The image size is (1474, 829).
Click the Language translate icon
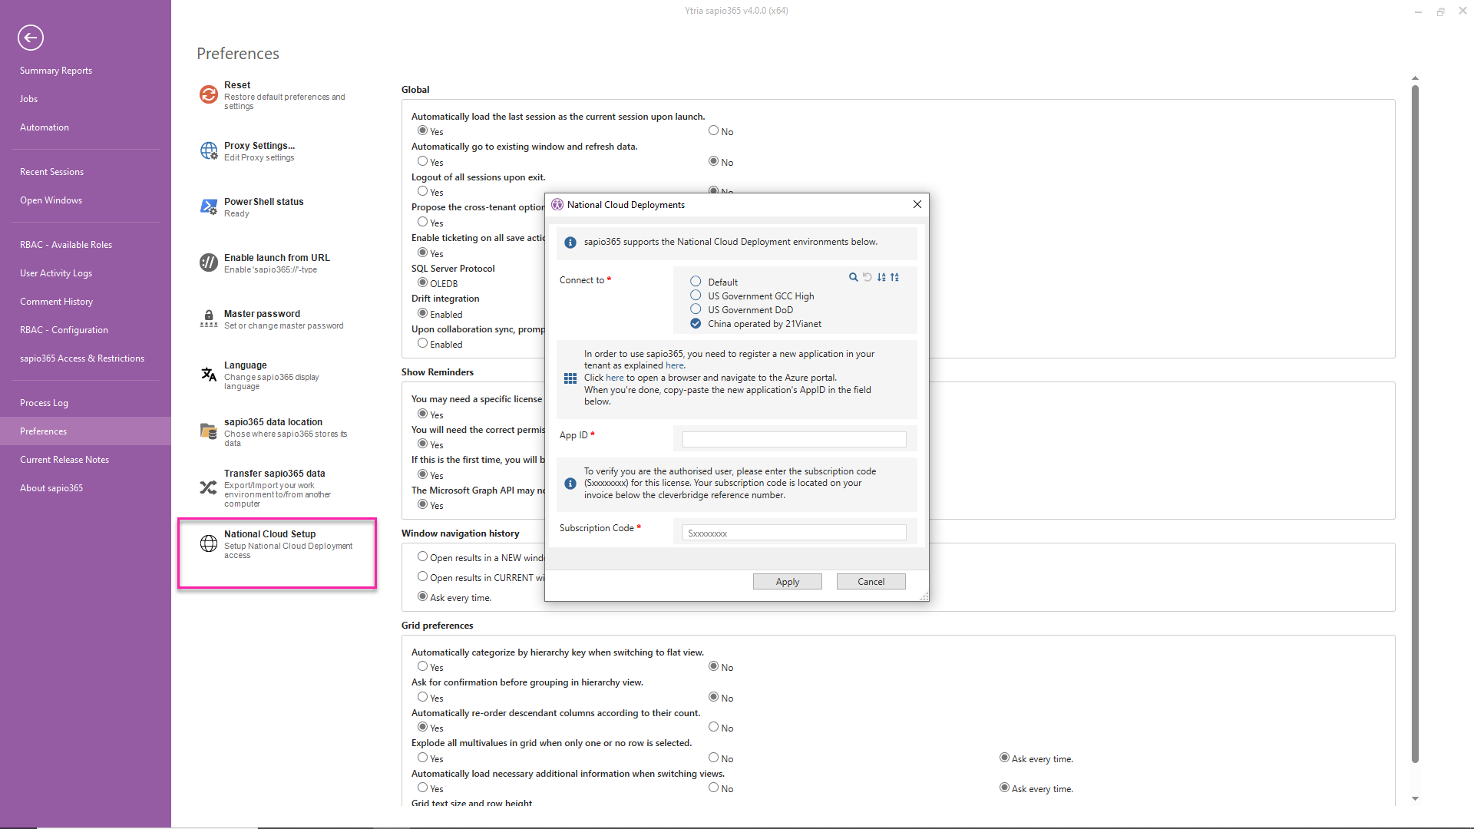point(208,375)
